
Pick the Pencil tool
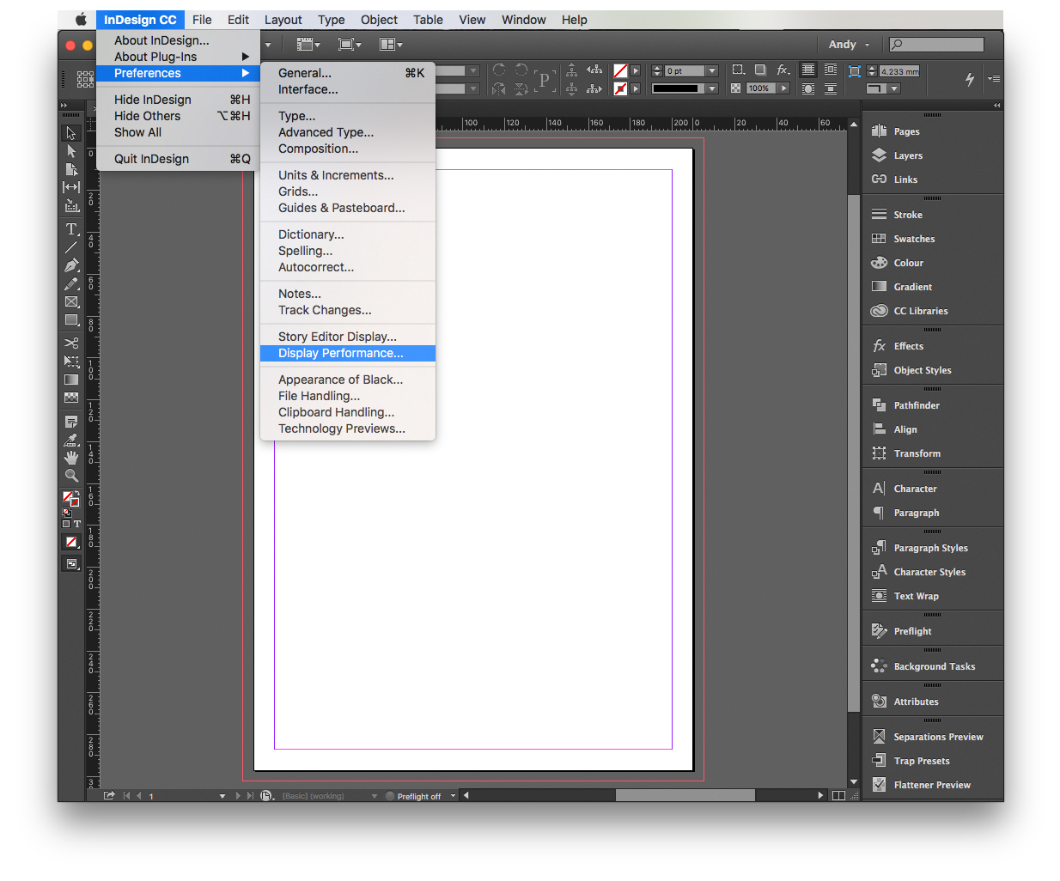[x=71, y=283]
